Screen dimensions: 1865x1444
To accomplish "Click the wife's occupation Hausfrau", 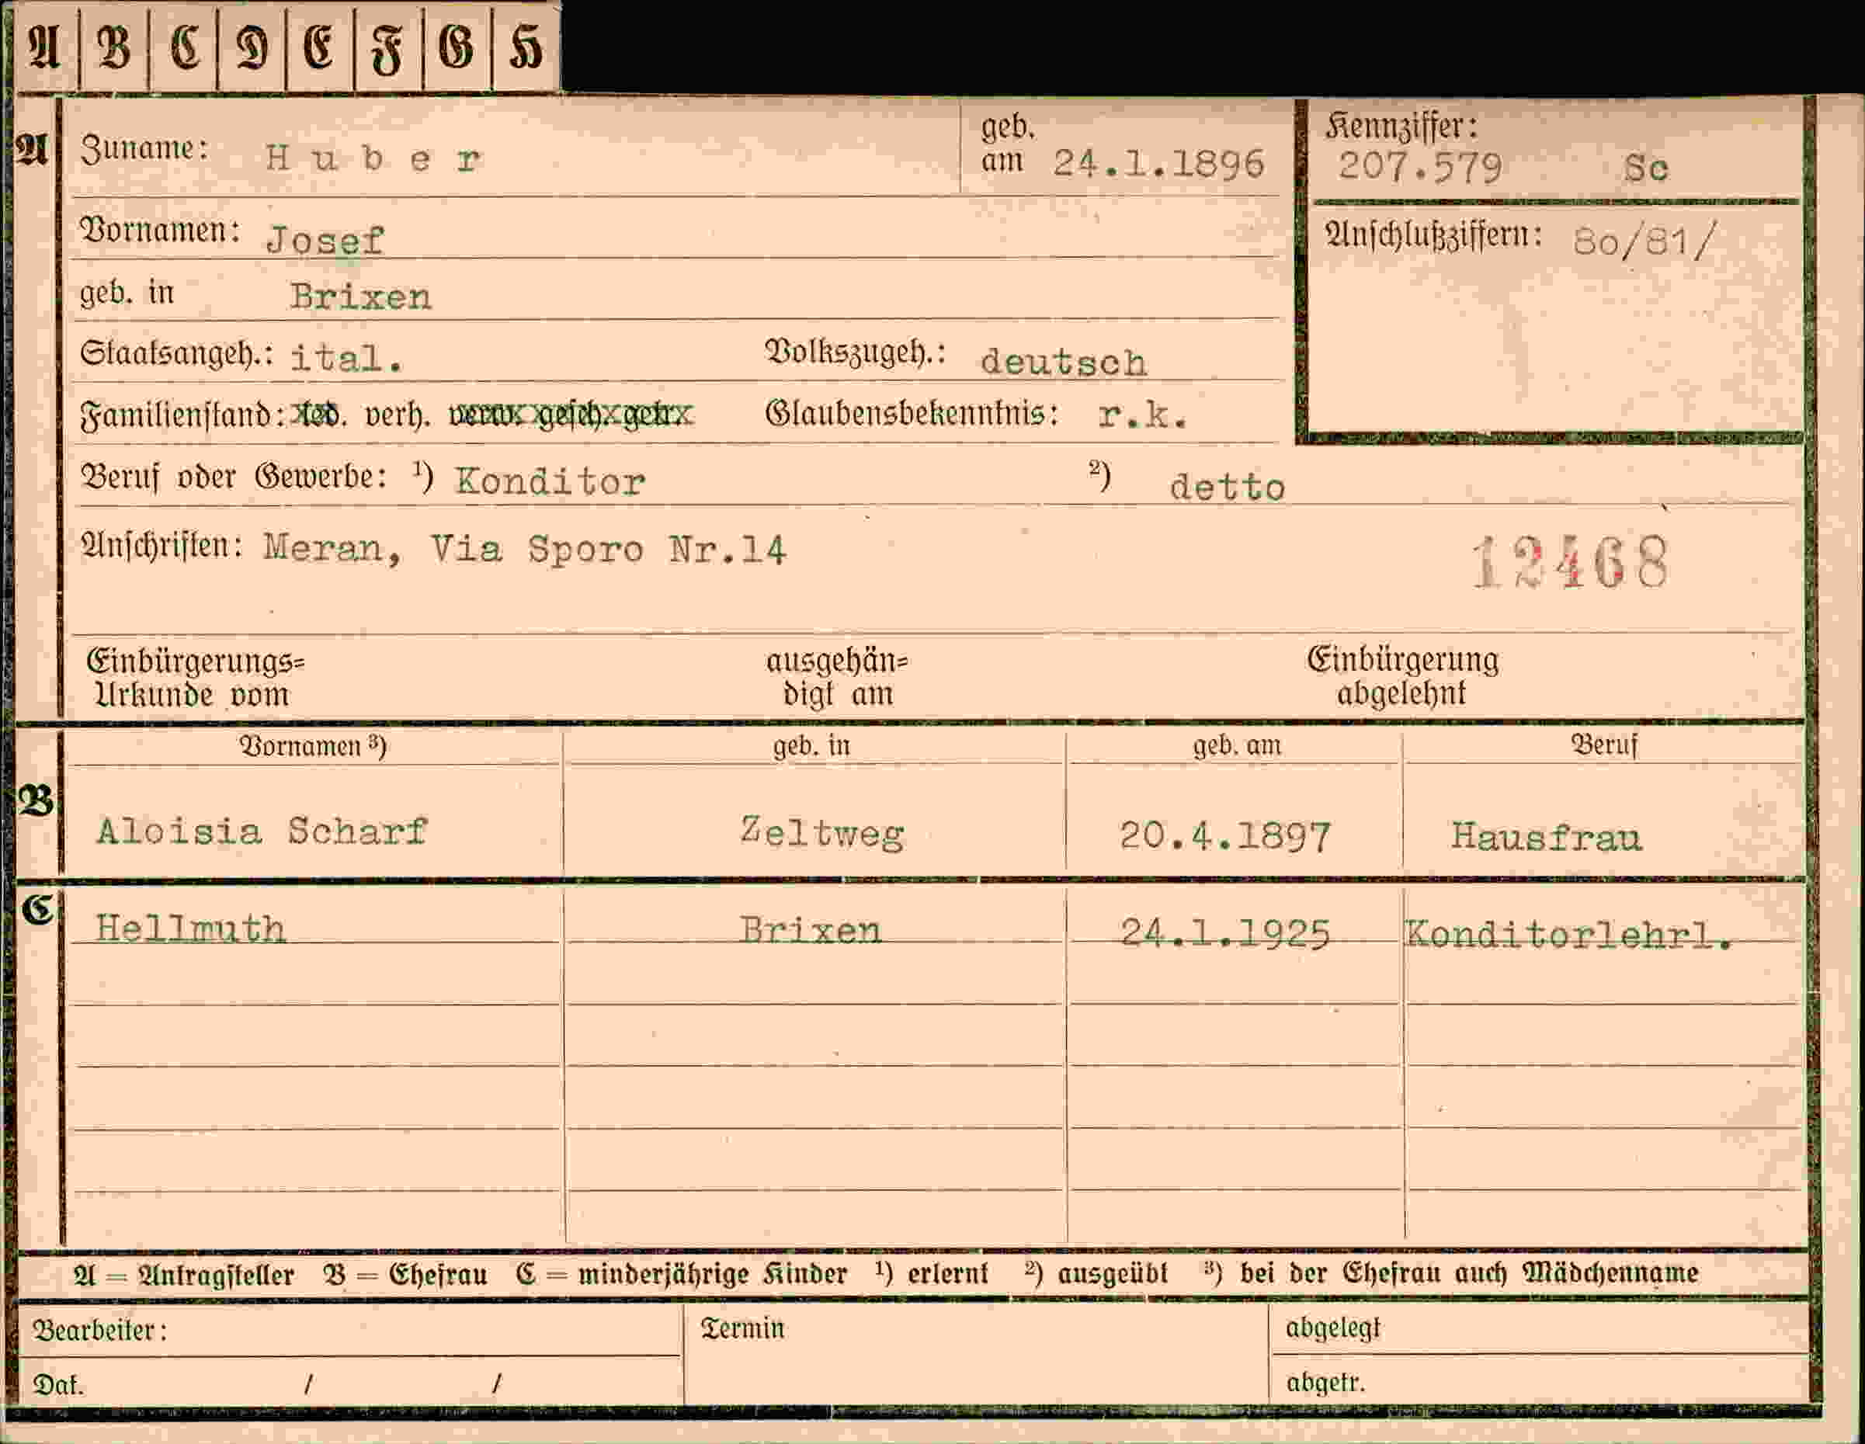I will pos(1547,836).
